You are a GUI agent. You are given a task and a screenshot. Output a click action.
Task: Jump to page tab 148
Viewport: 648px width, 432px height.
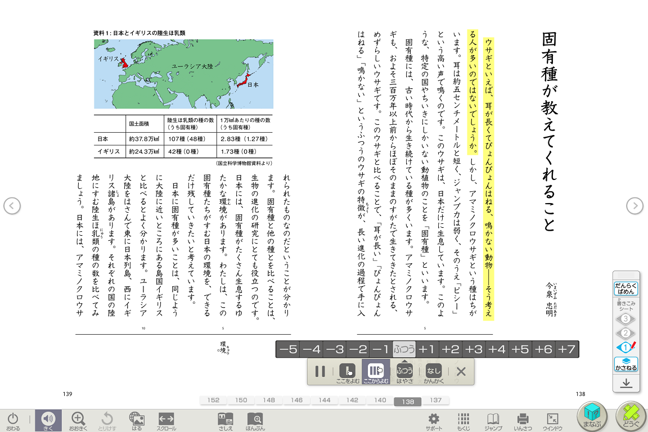[269, 400]
